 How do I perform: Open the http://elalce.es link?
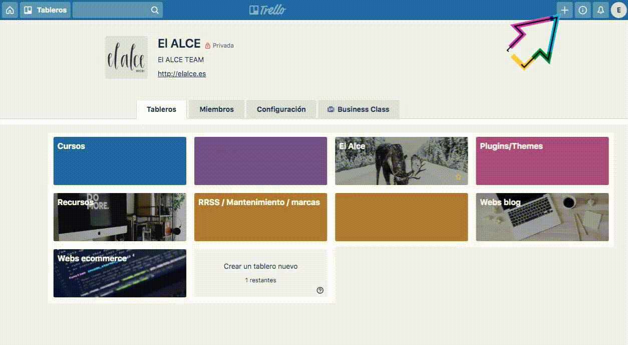tap(182, 74)
